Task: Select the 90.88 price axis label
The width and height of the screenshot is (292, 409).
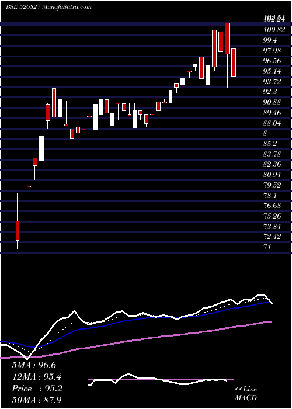Action: [273, 102]
